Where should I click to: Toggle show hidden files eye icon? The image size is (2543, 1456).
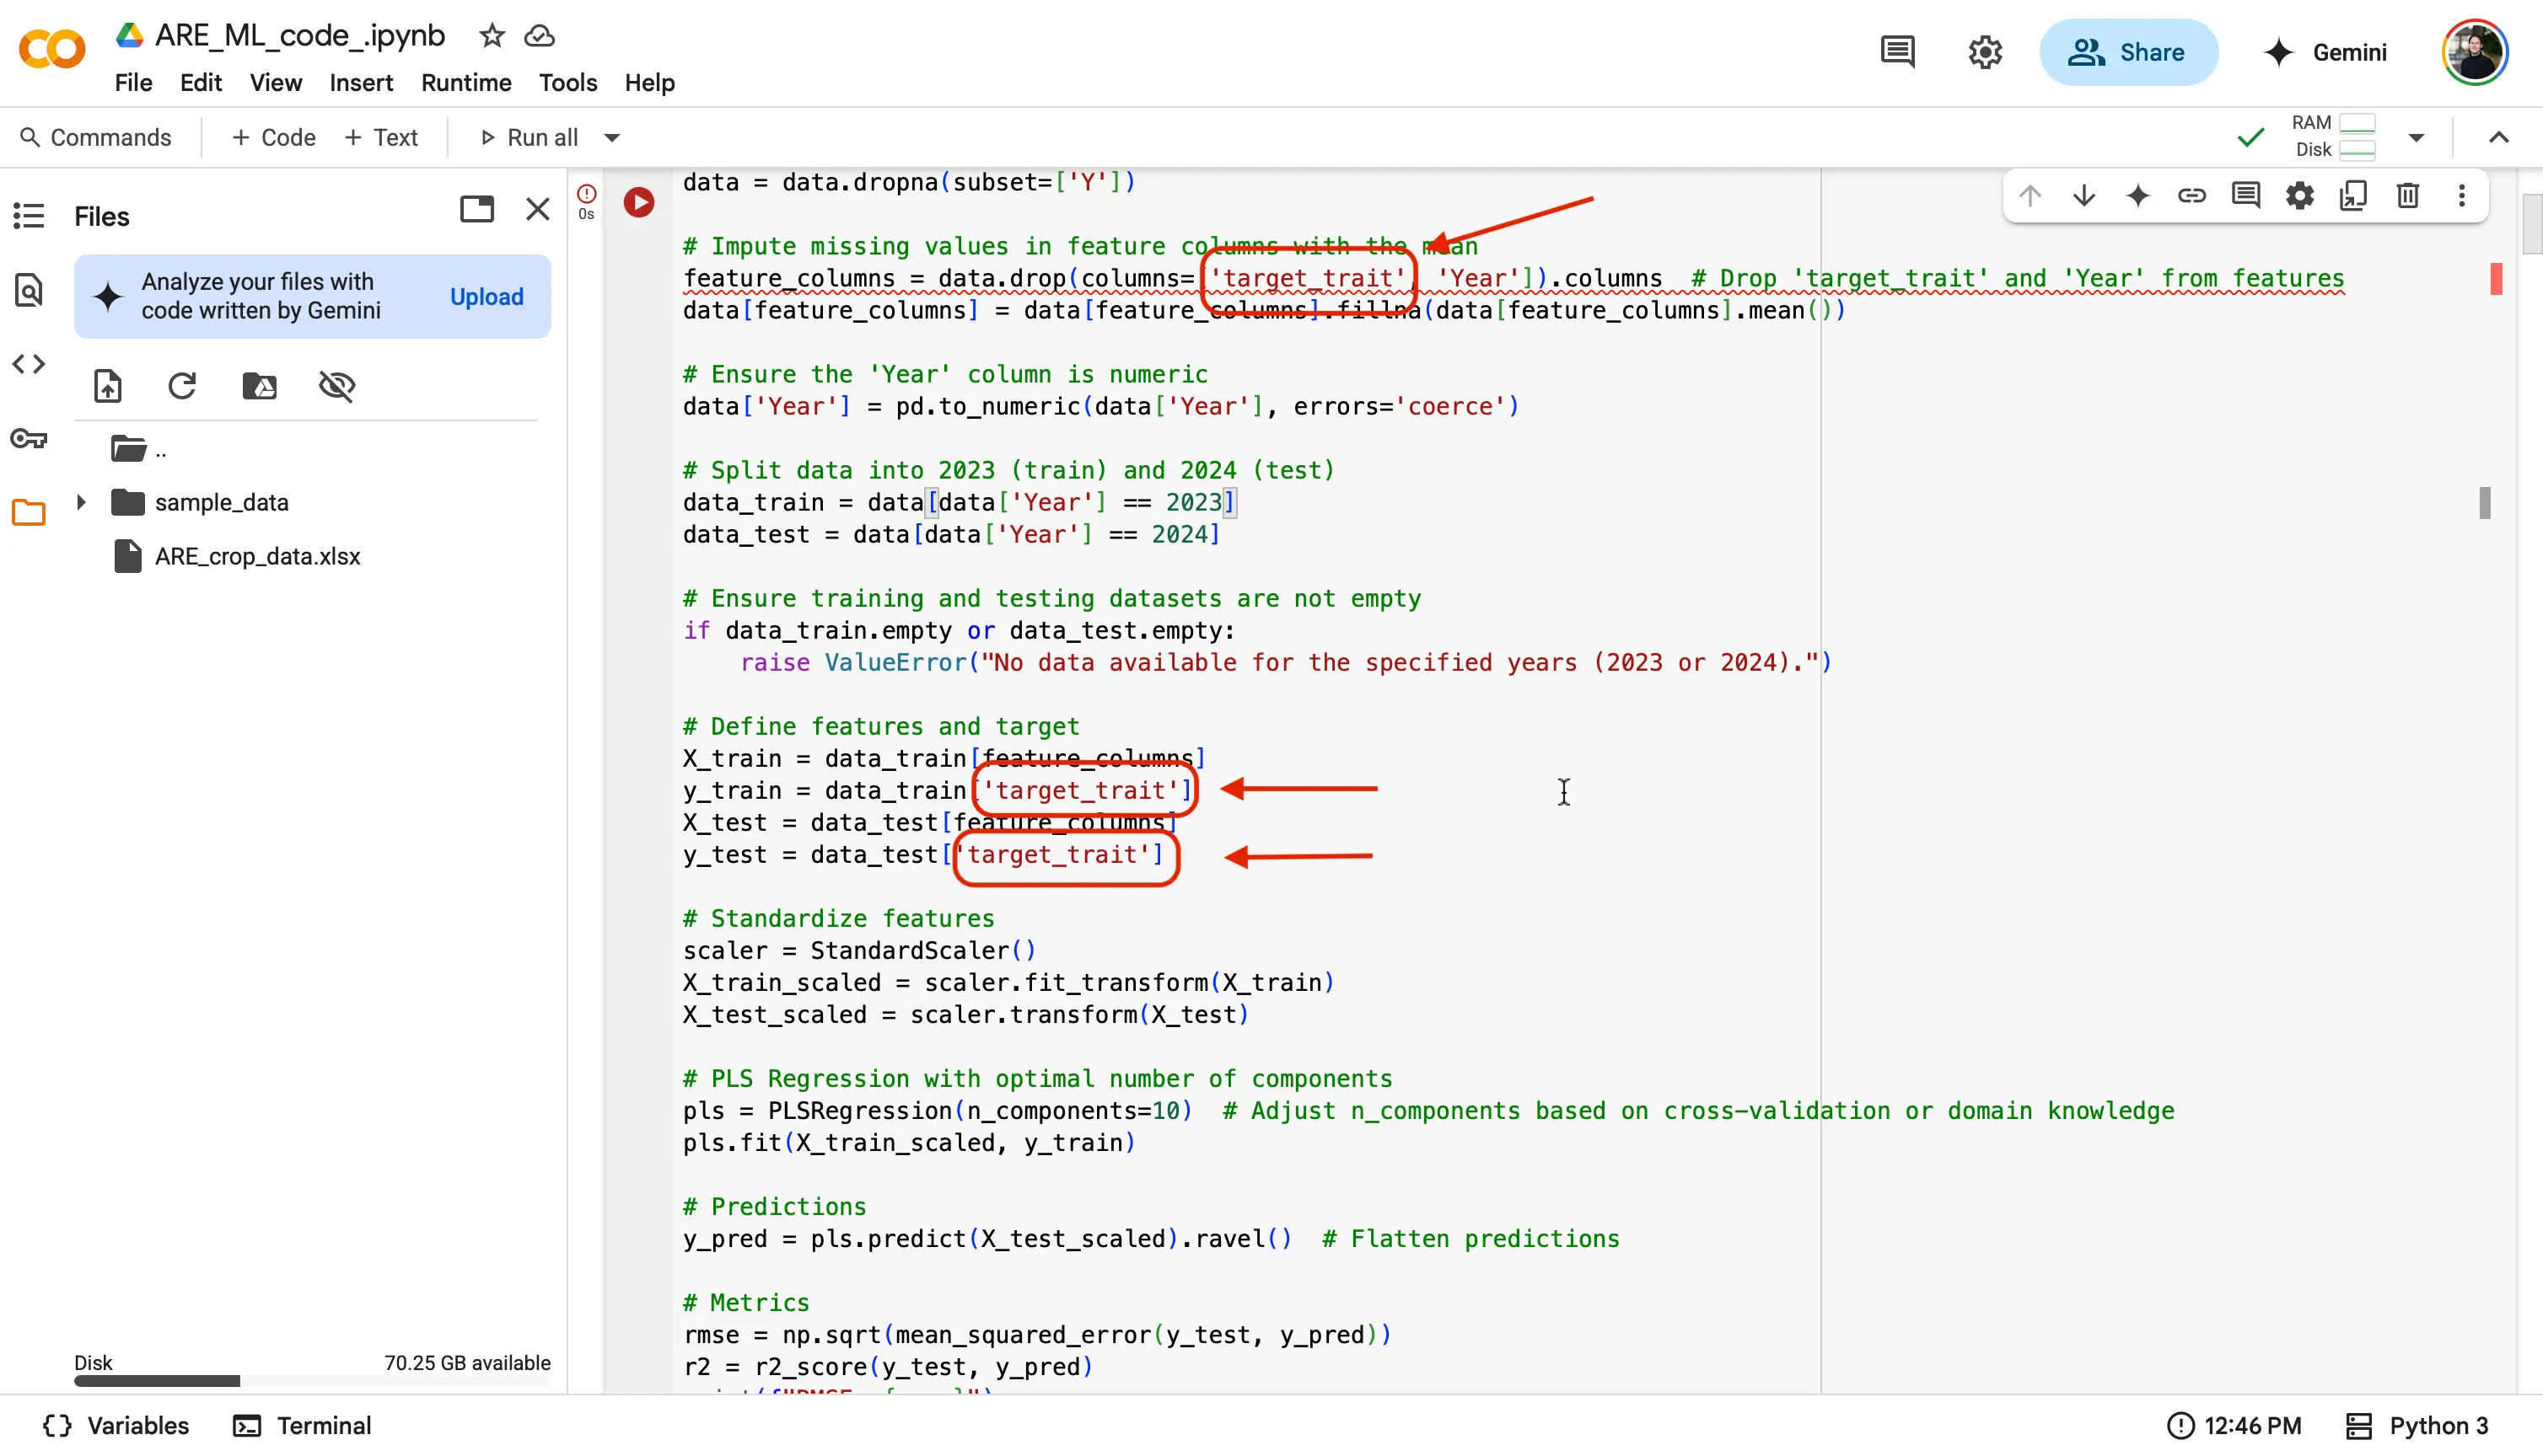[x=337, y=386]
